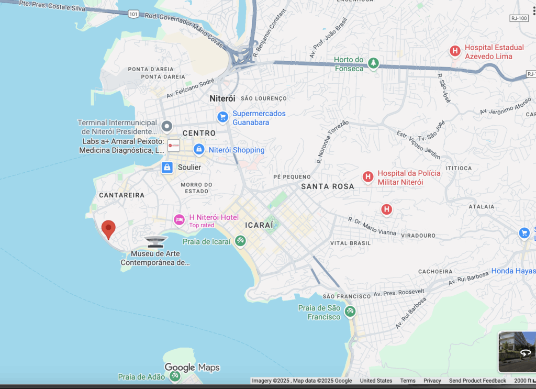Open the Supermercados Guanabara cart icon
The height and width of the screenshot is (389, 536).
point(223,116)
